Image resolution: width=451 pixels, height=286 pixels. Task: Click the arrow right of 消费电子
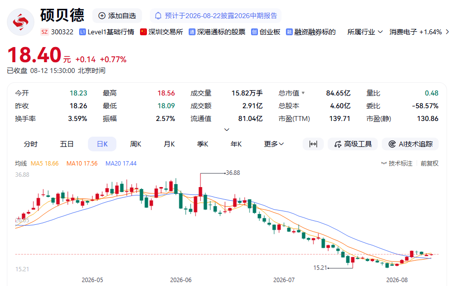click(447, 32)
